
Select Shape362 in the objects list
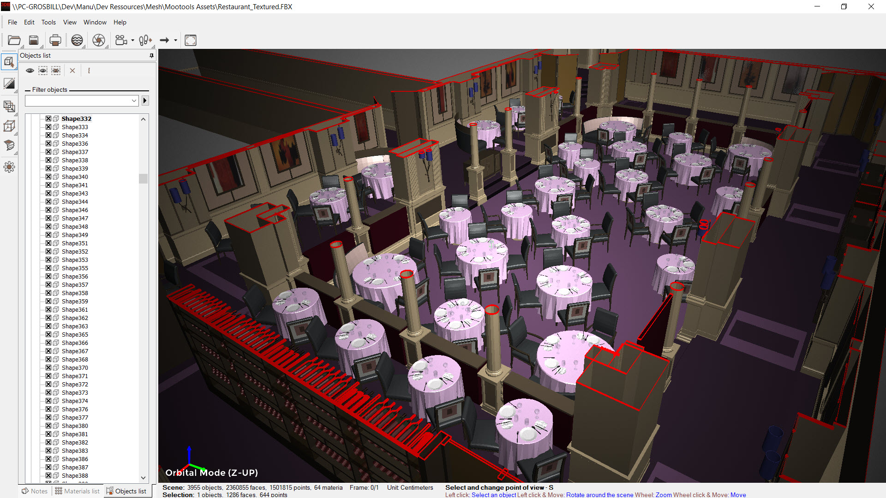75,318
